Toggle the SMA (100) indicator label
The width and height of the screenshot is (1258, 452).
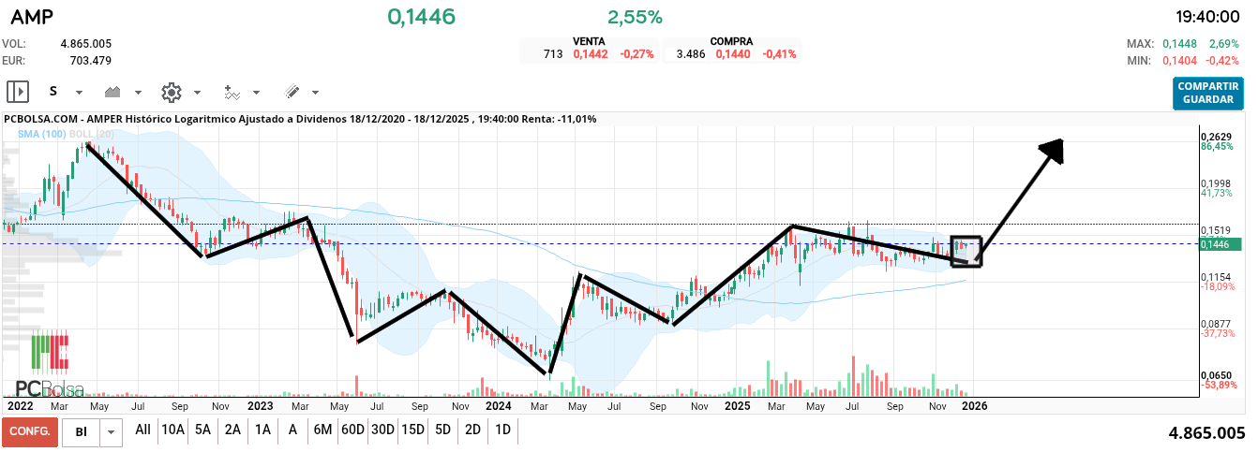42,134
